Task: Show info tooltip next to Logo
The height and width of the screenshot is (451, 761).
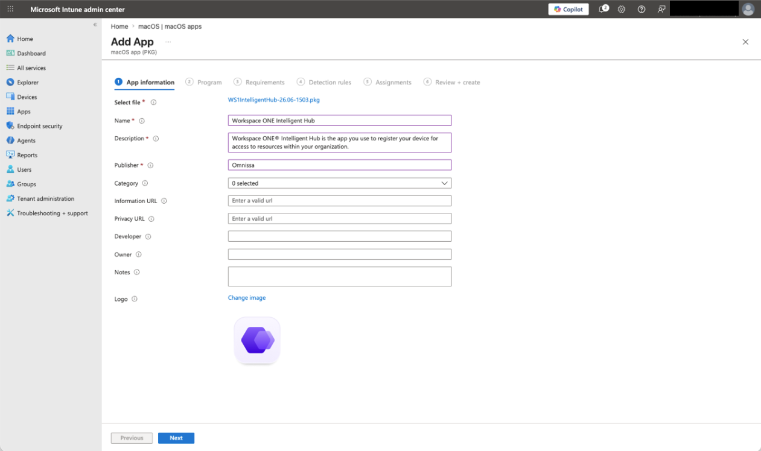Action: click(x=134, y=299)
